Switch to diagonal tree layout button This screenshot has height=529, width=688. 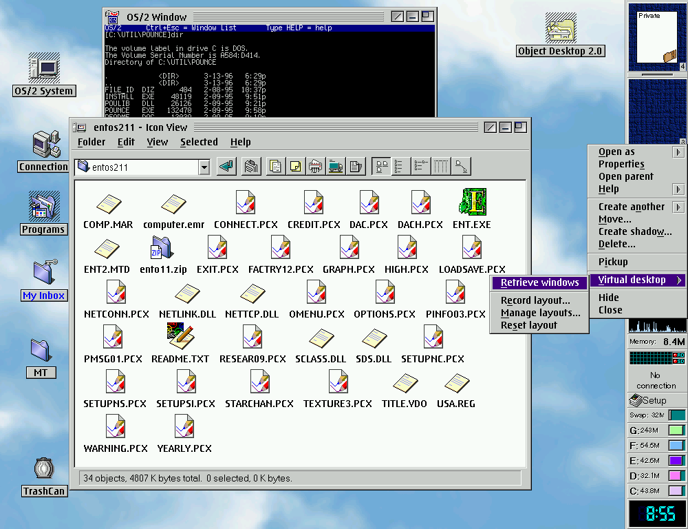click(461, 167)
